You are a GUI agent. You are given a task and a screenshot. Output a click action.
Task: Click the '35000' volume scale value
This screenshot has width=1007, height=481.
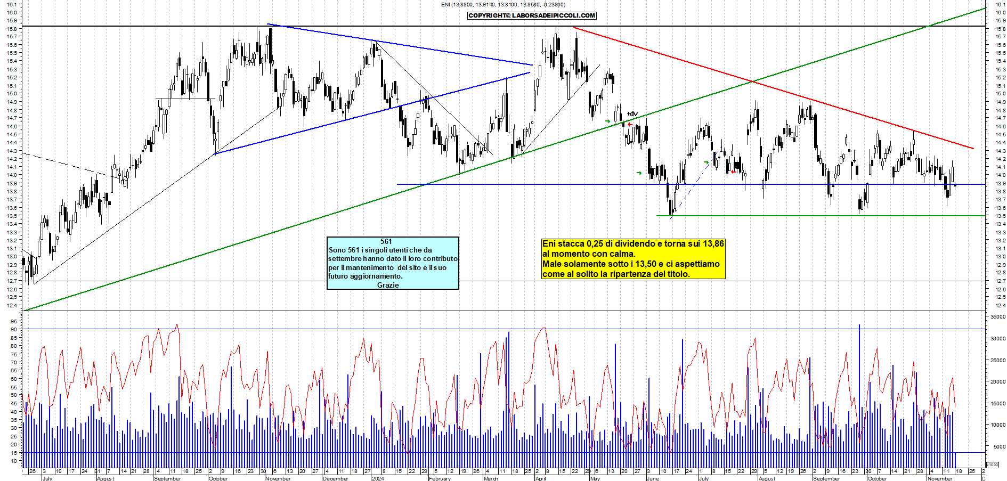coord(998,316)
